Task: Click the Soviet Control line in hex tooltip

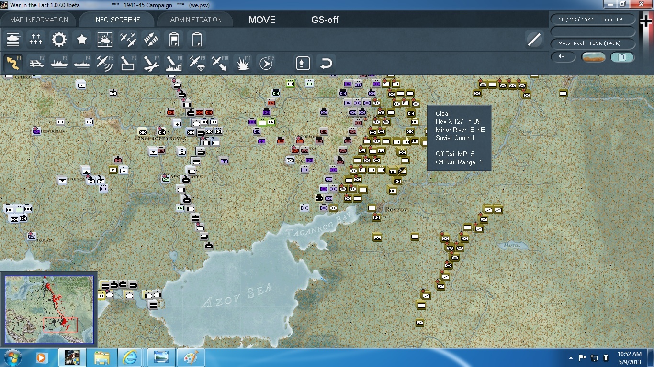Action: point(455,138)
